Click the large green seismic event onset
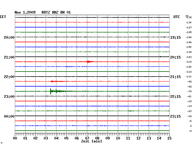This screenshot has height=146, width=193. (x=50, y=91)
